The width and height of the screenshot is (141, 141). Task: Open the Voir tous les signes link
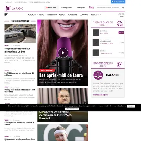tap(100, 95)
